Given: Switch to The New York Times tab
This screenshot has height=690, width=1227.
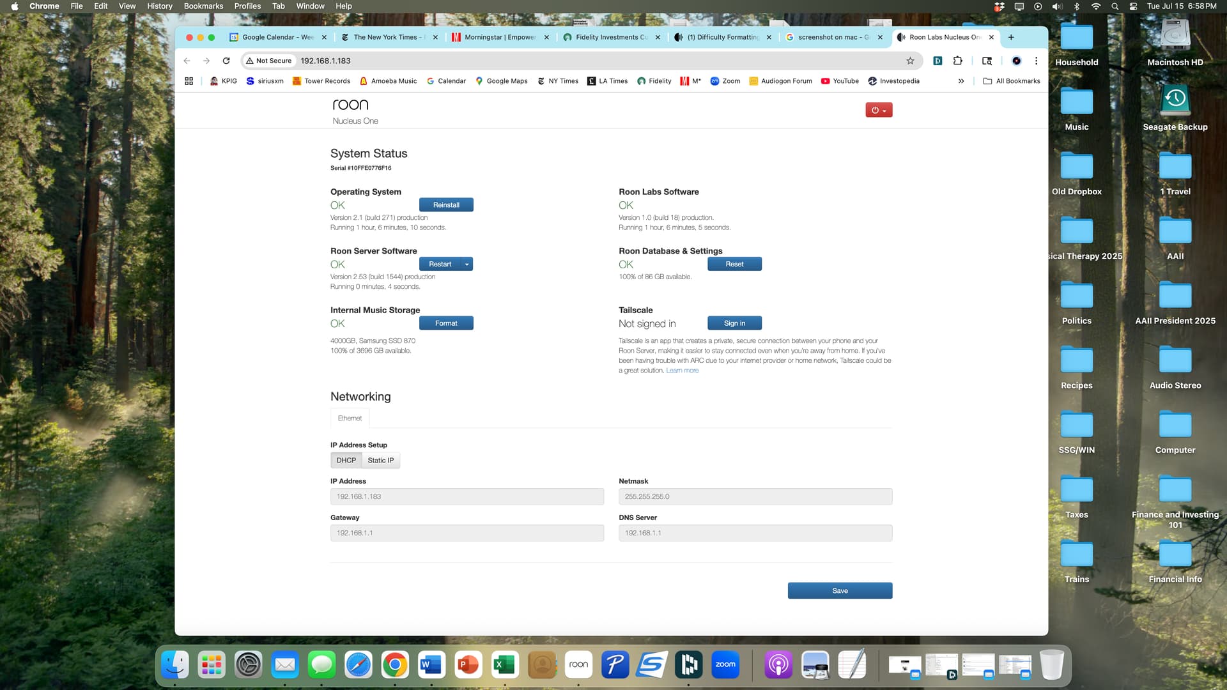Looking at the screenshot, I should pos(389,37).
